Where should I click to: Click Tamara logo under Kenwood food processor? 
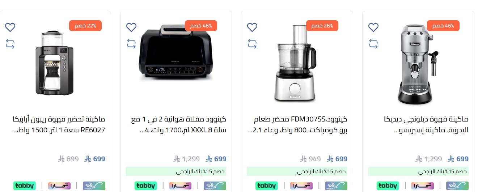(301, 186)
